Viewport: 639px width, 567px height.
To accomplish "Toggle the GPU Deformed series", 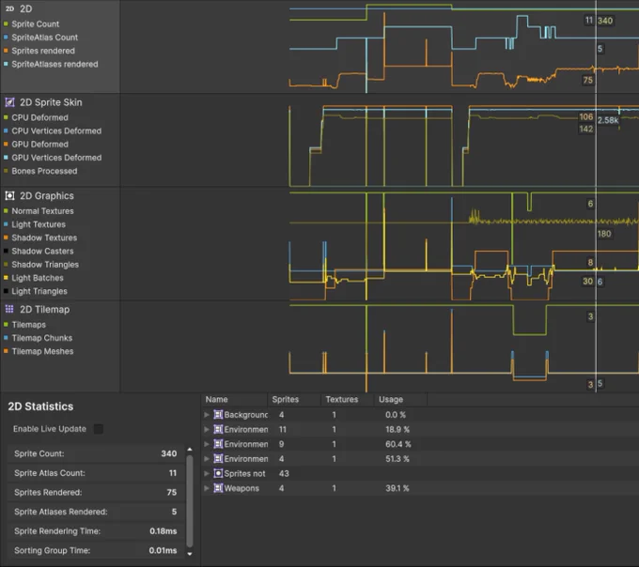I will click(x=6, y=144).
